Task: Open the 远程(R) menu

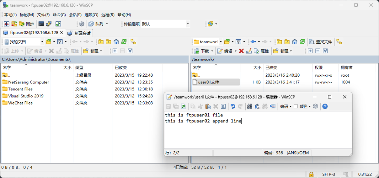Action: point(108,14)
